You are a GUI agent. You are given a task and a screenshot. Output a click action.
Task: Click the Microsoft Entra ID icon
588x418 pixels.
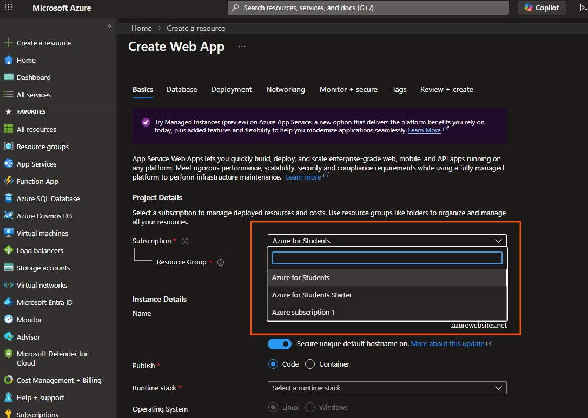click(x=8, y=302)
